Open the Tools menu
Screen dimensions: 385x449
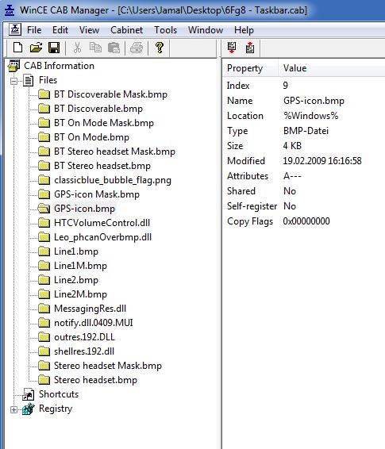coord(166,30)
